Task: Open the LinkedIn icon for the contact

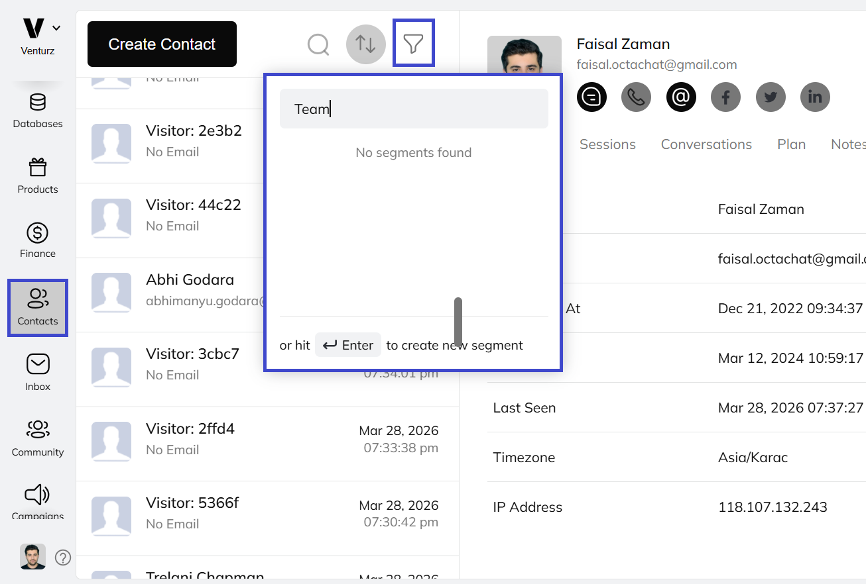Action: pyautogui.click(x=815, y=97)
